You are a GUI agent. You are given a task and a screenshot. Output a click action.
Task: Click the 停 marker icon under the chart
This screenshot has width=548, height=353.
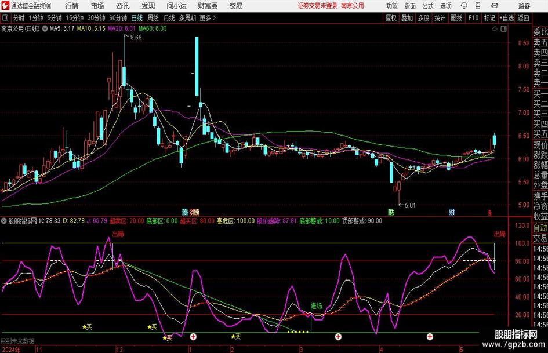[185, 212]
